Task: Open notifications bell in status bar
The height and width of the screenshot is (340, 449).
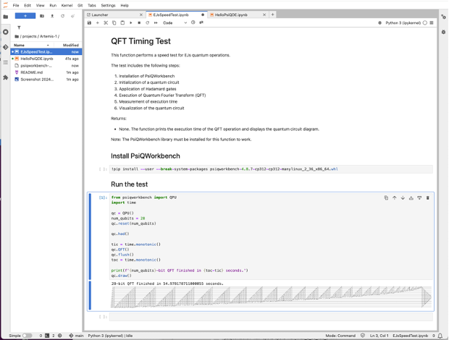Action: (440, 336)
